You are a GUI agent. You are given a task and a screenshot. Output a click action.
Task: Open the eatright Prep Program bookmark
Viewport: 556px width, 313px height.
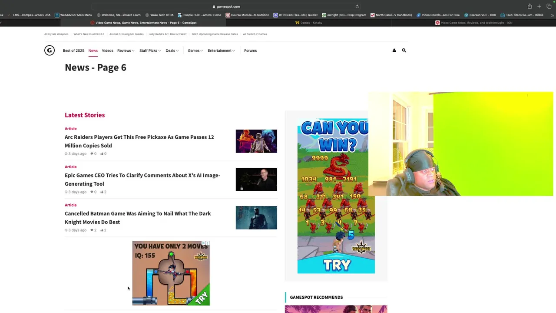tap(344, 15)
